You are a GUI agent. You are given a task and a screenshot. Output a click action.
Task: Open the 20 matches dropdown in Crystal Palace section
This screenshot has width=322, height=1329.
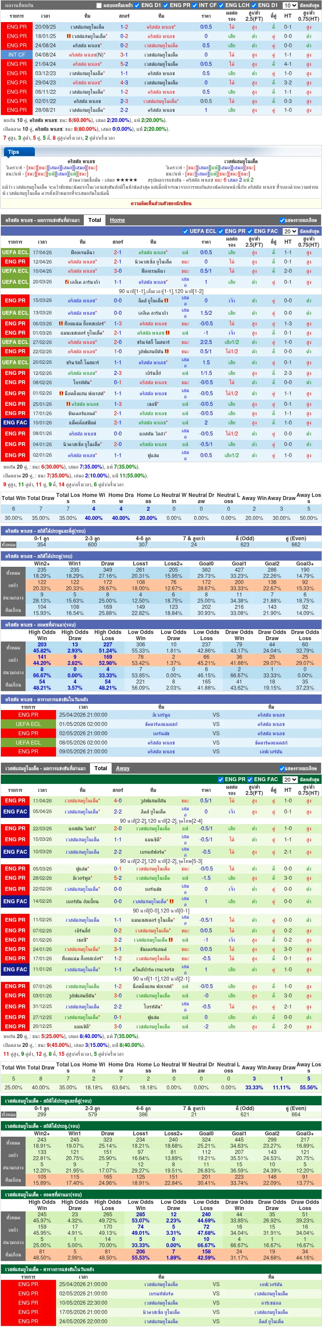290,231
